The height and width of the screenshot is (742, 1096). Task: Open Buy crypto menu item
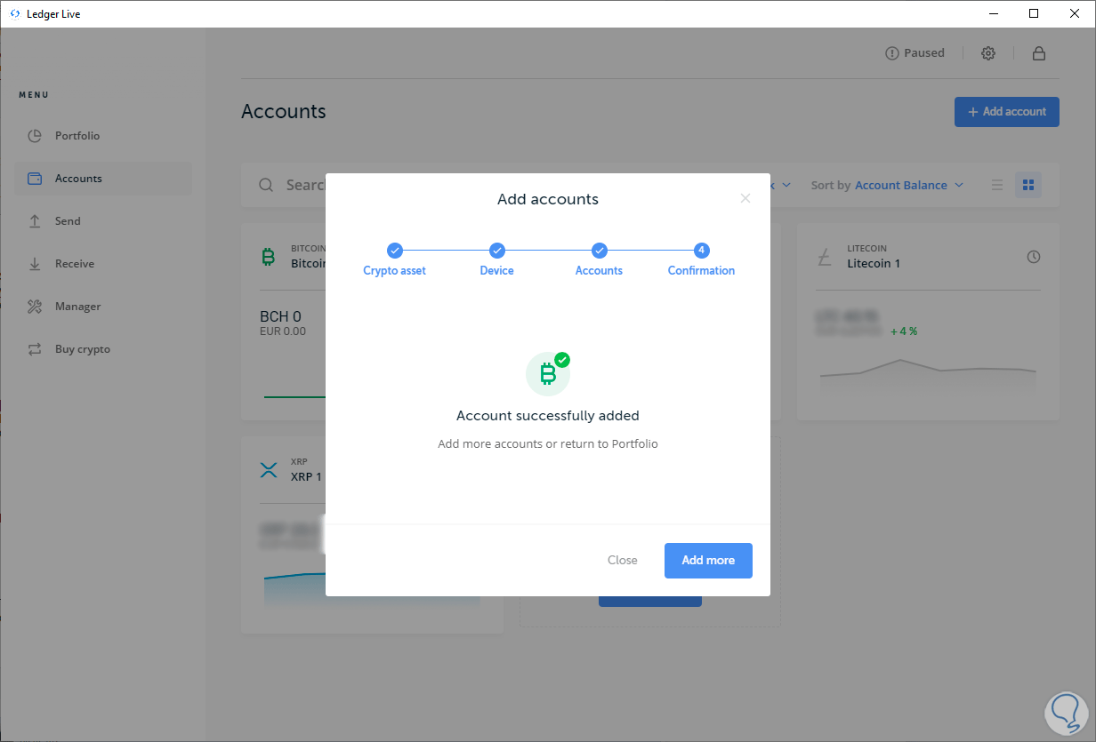(103, 349)
